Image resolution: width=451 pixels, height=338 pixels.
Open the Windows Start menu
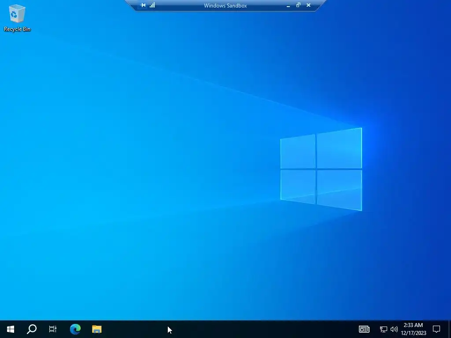[11, 329]
